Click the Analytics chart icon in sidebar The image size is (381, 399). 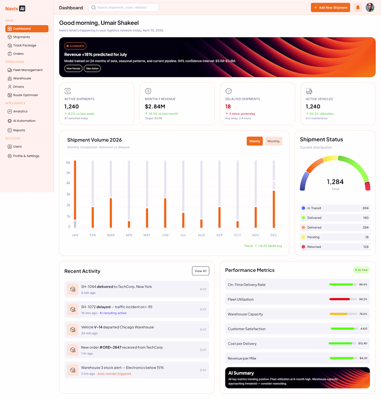[10, 111]
